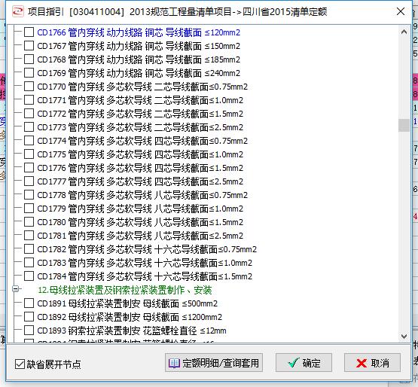This screenshot has width=418, height=387.
Task: Tick CD1784 十六芯导线截面≤1.5mm2 box
Action: point(29,276)
